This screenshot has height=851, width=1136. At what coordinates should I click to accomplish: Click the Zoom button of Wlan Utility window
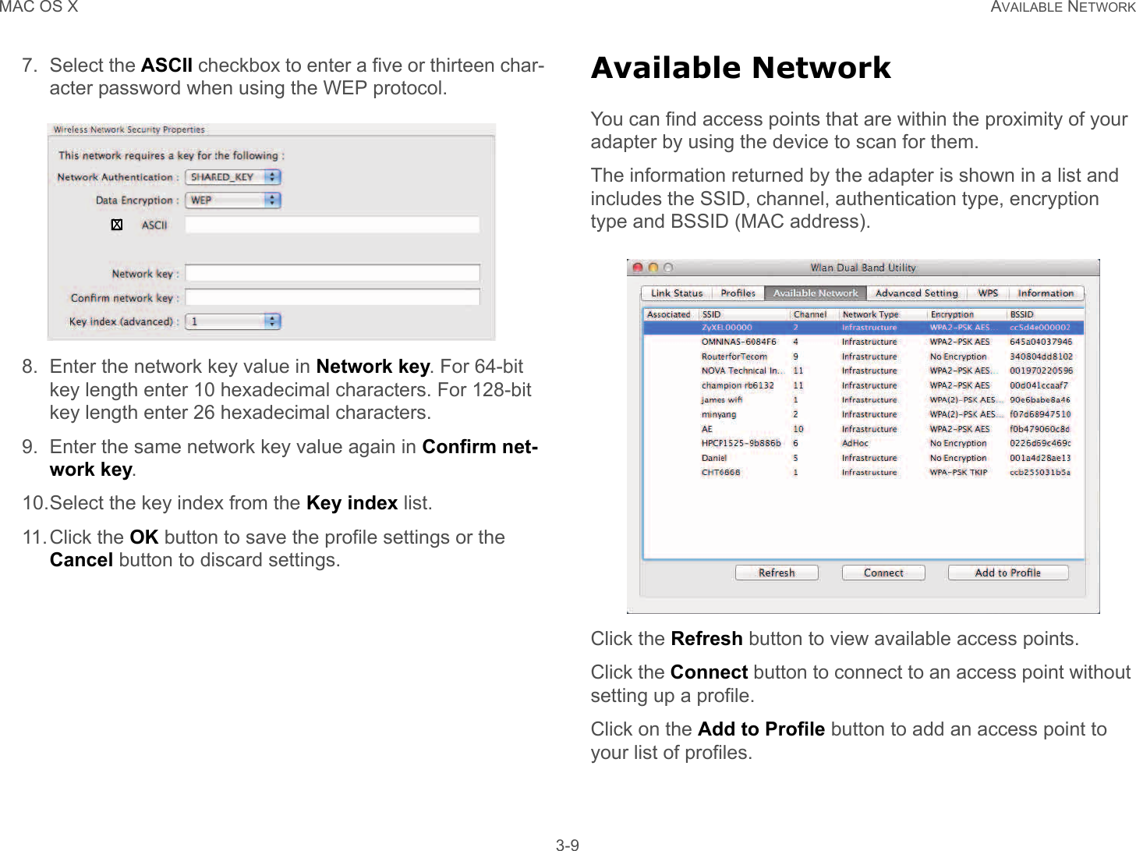(669, 268)
